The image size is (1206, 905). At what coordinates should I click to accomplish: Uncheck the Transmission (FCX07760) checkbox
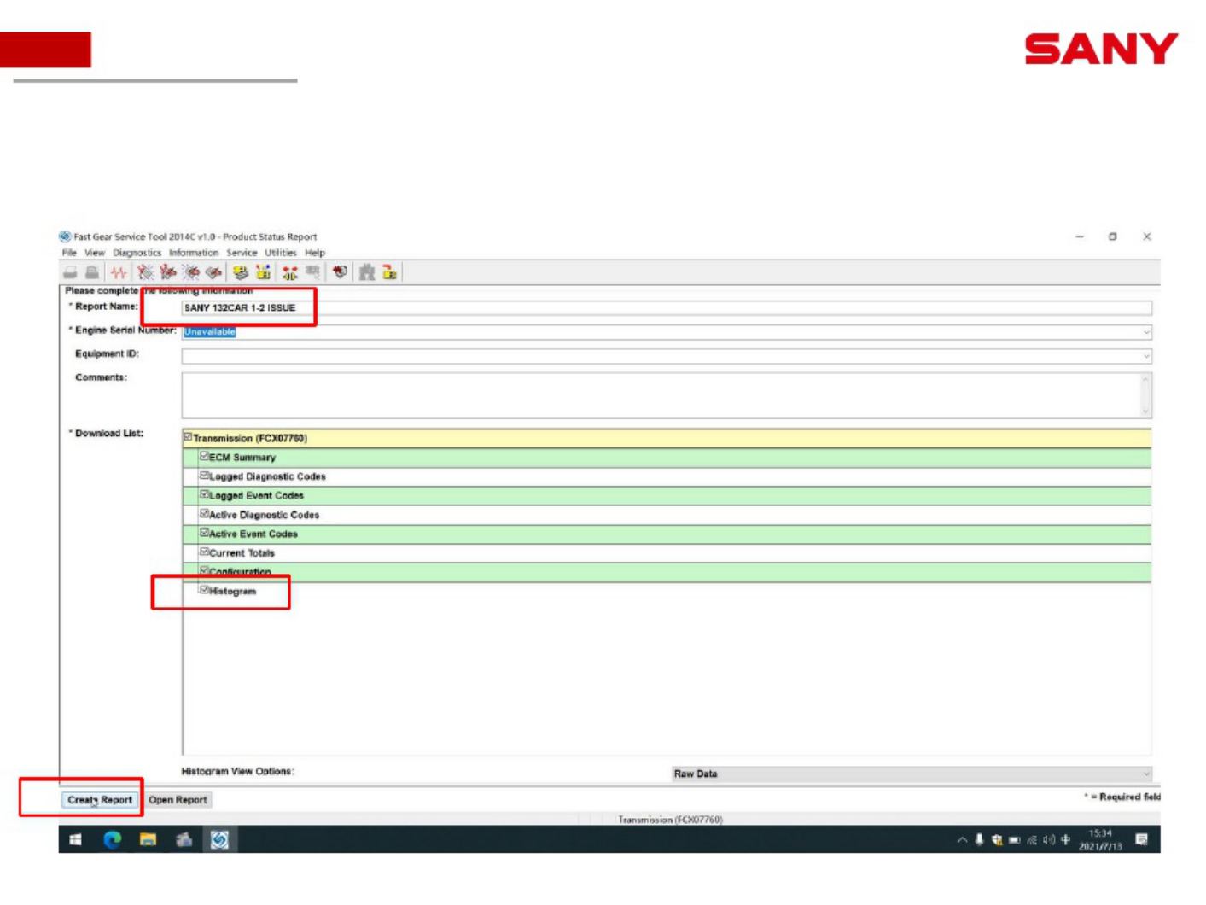(188, 437)
